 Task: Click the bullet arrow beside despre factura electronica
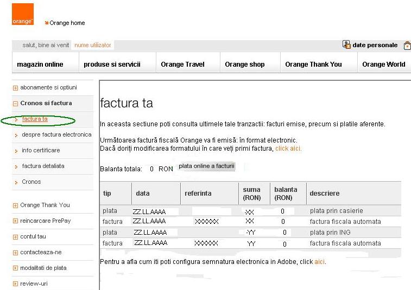pyautogui.click(x=16, y=136)
